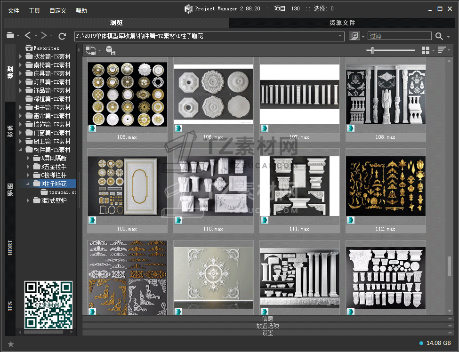Click the convert/relink files icon in toolbar

(91, 50)
